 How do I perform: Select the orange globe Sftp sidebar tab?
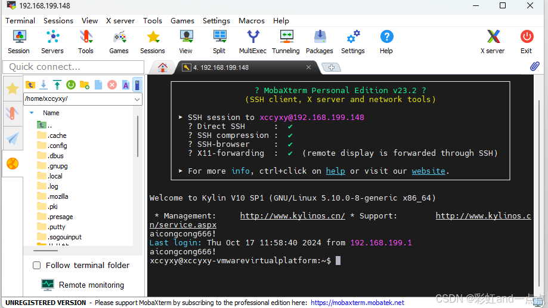tap(13, 164)
